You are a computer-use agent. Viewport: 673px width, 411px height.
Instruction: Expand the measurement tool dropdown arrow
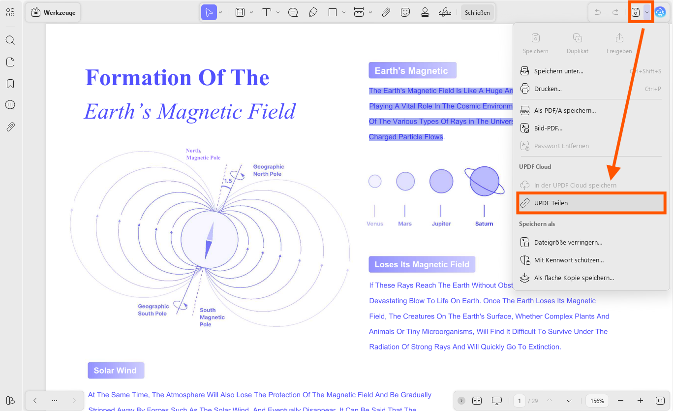pos(370,13)
